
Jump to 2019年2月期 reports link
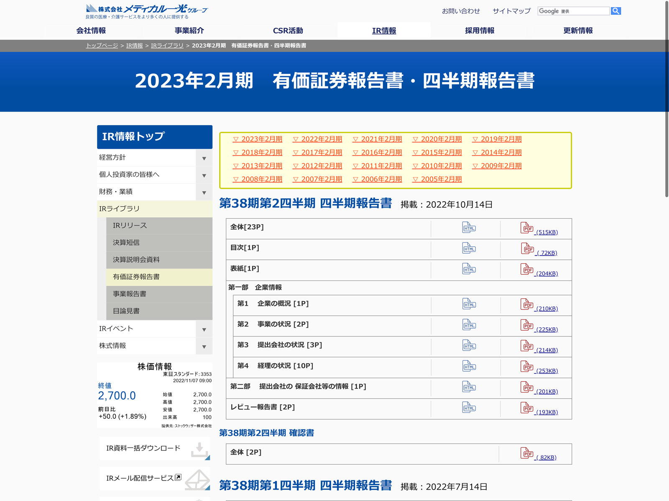point(497,139)
